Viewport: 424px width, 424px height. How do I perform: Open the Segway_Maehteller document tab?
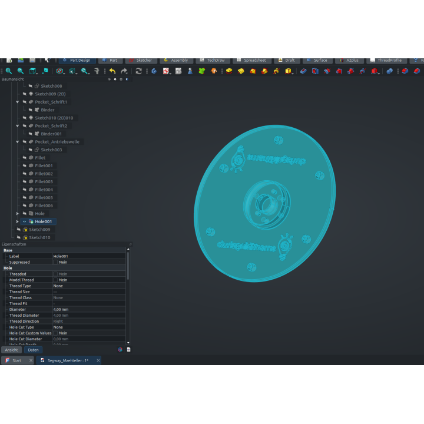68,360
